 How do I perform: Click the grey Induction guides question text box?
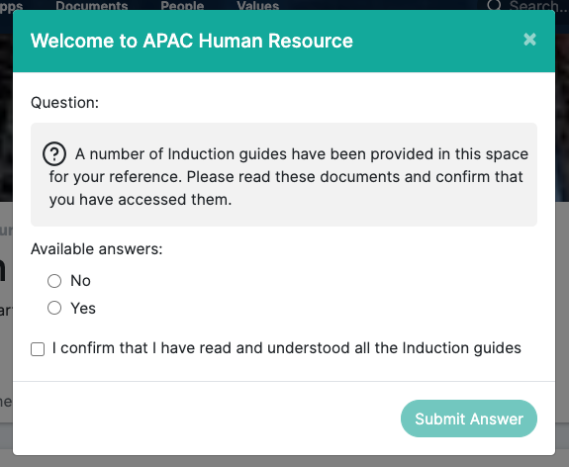coord(284,174)
